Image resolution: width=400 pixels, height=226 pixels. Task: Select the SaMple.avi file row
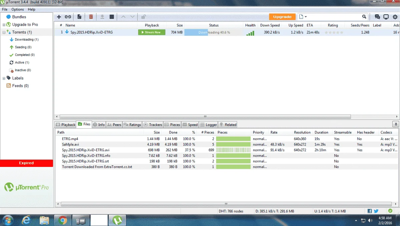(x=227, y=144)
